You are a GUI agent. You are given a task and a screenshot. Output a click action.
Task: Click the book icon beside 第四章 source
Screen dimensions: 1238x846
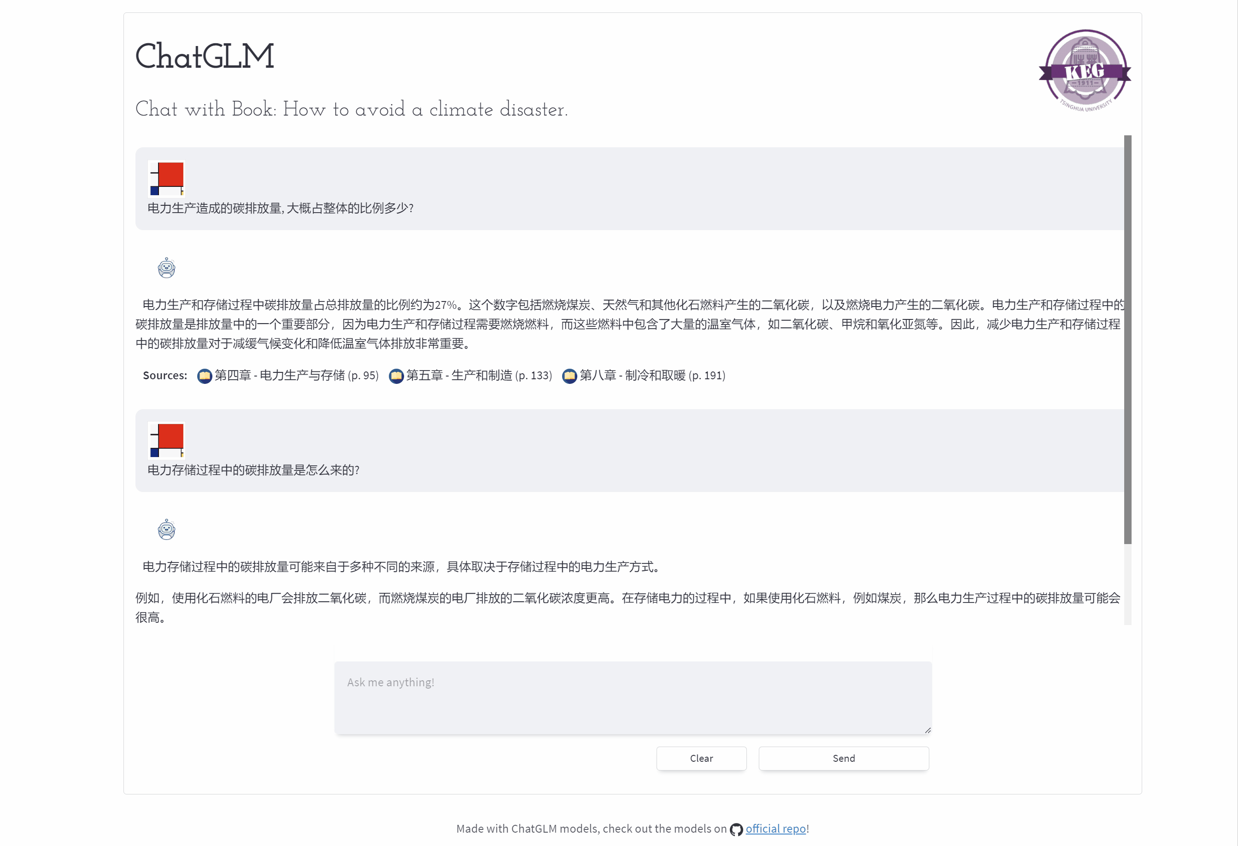pyautogui.click(x=205, y=376)
